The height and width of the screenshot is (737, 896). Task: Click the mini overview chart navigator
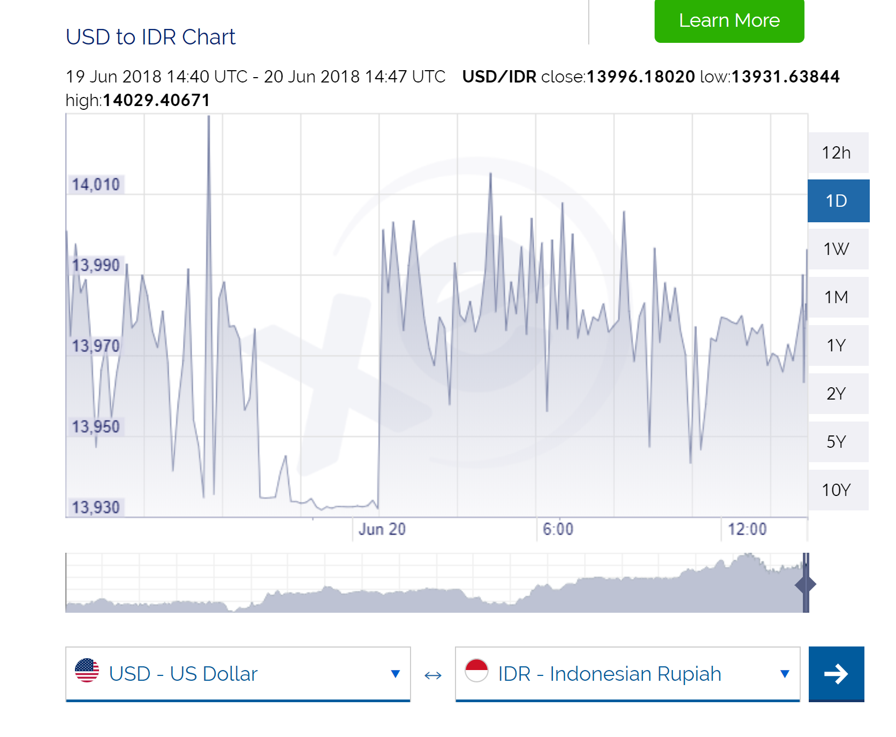(x=428, y=584)
